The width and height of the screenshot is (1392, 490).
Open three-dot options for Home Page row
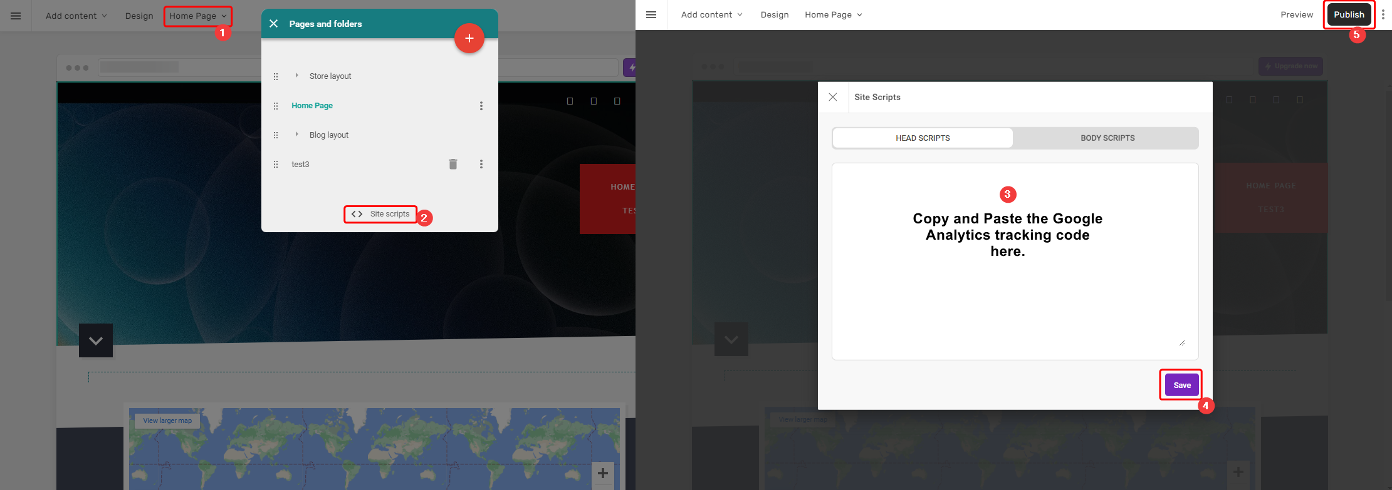(x=481, y=106)
